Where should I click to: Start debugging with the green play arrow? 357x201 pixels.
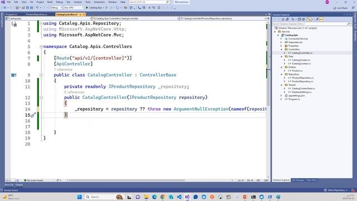87,7
